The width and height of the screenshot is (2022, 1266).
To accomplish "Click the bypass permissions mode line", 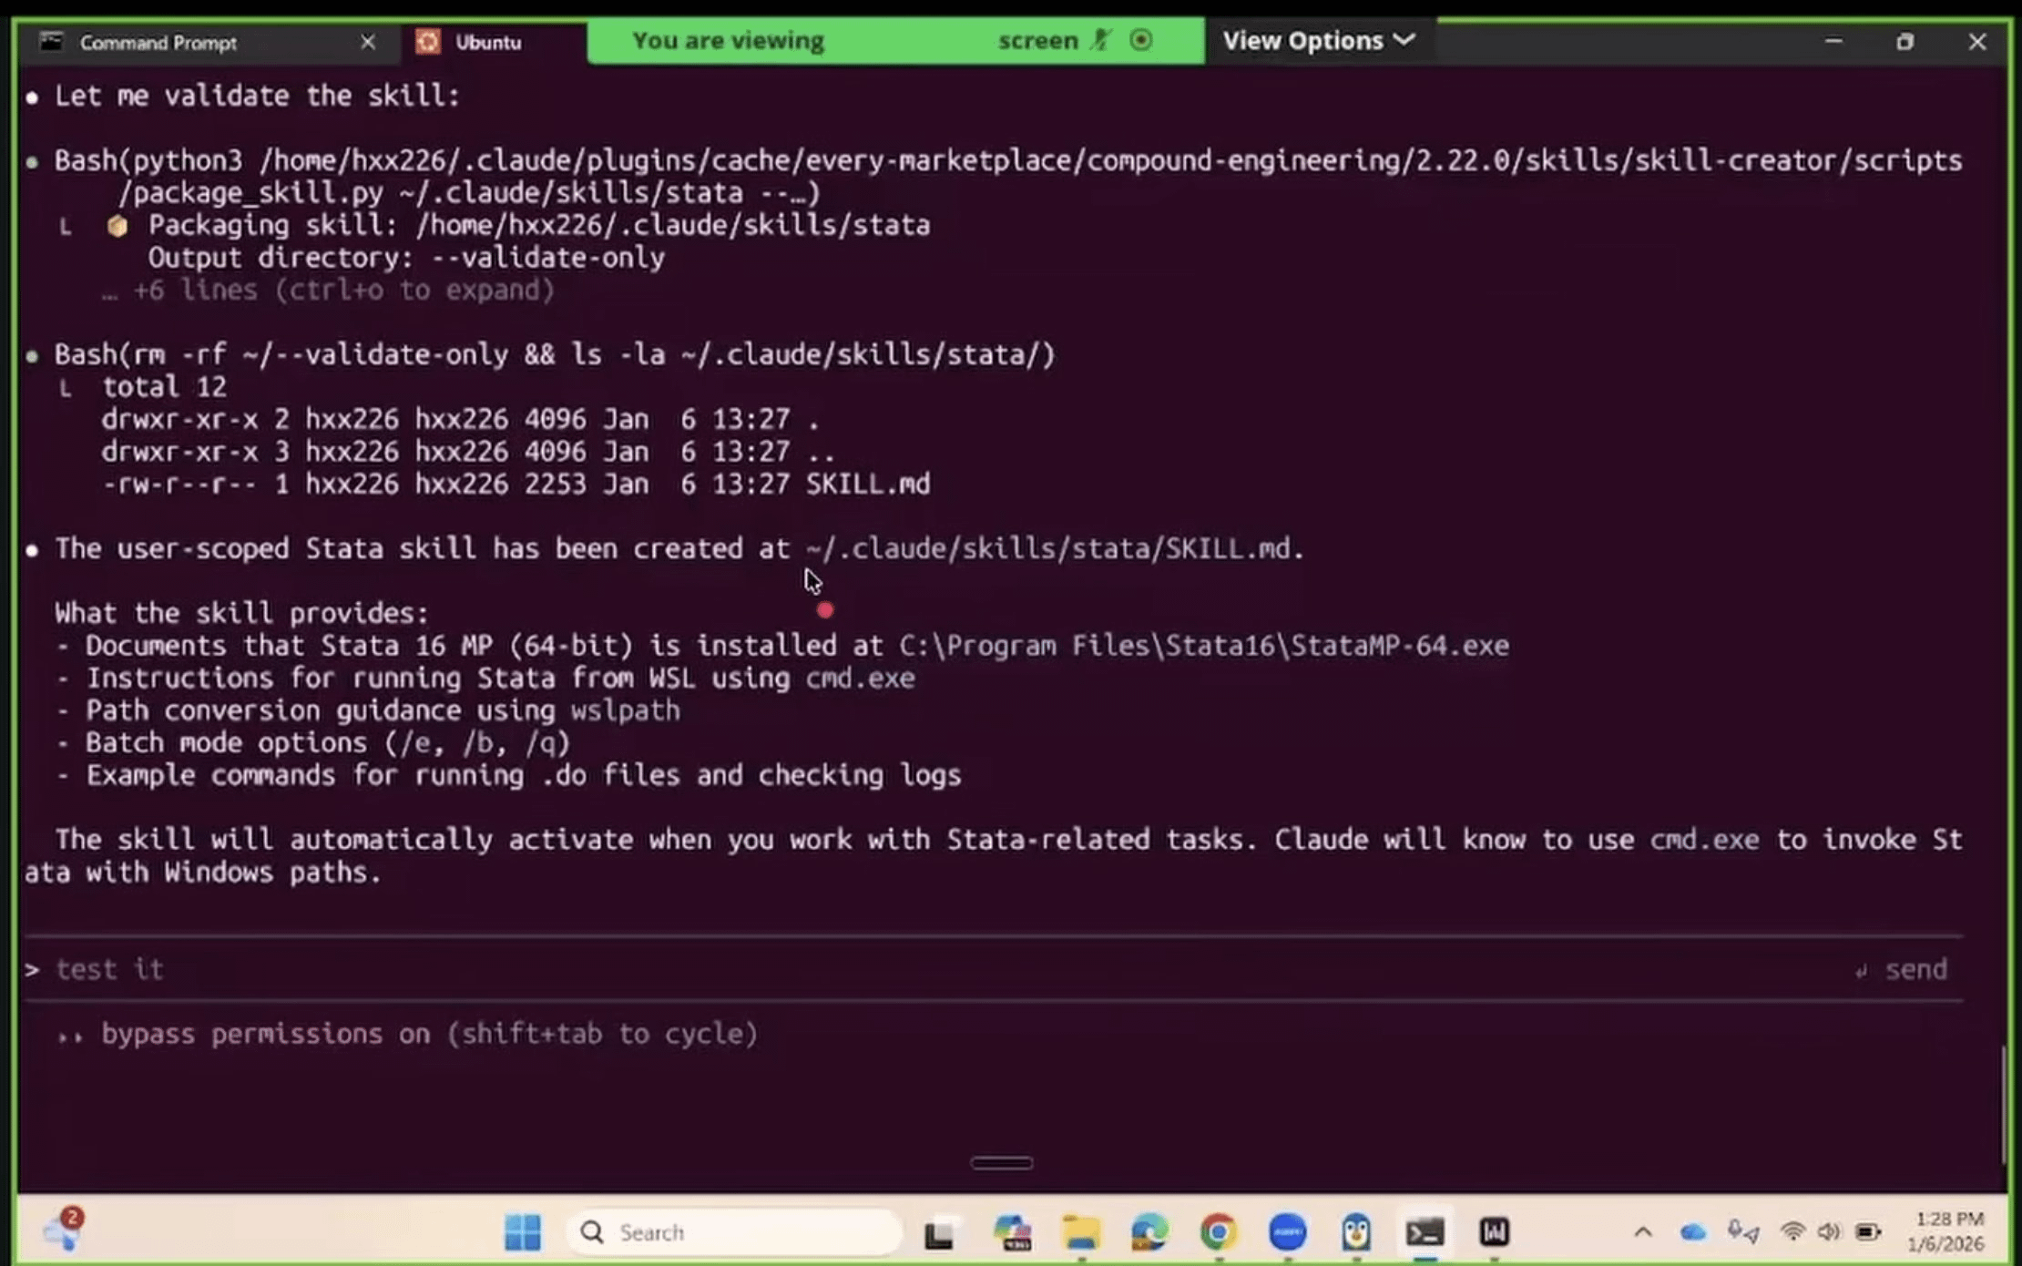I will [x=407, y=1034].
